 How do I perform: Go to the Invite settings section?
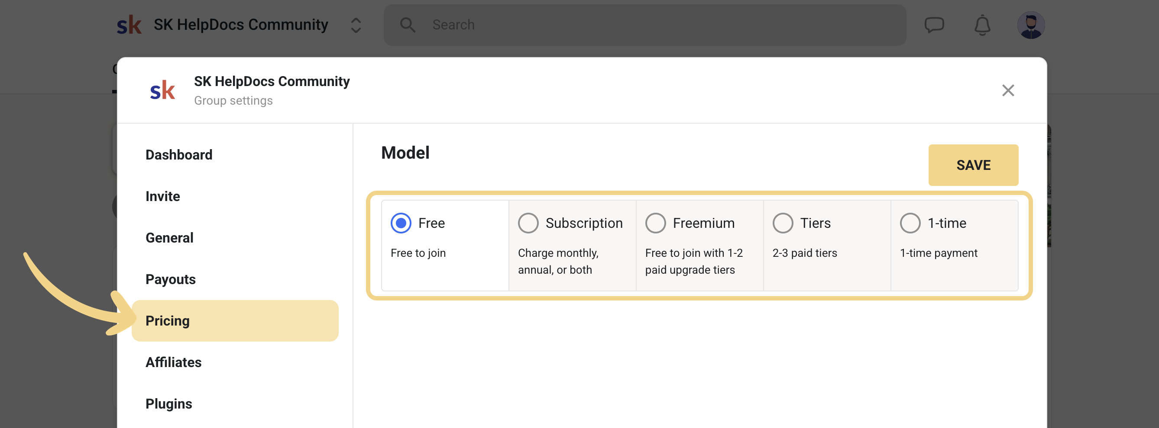[162, 196]
